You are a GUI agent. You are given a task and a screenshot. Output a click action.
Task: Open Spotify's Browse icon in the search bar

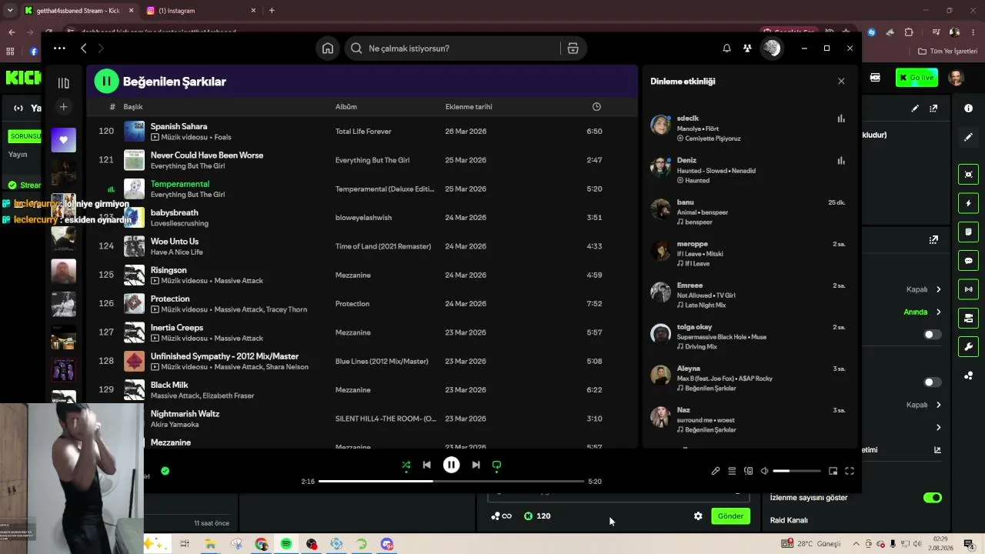coord(573,48)
